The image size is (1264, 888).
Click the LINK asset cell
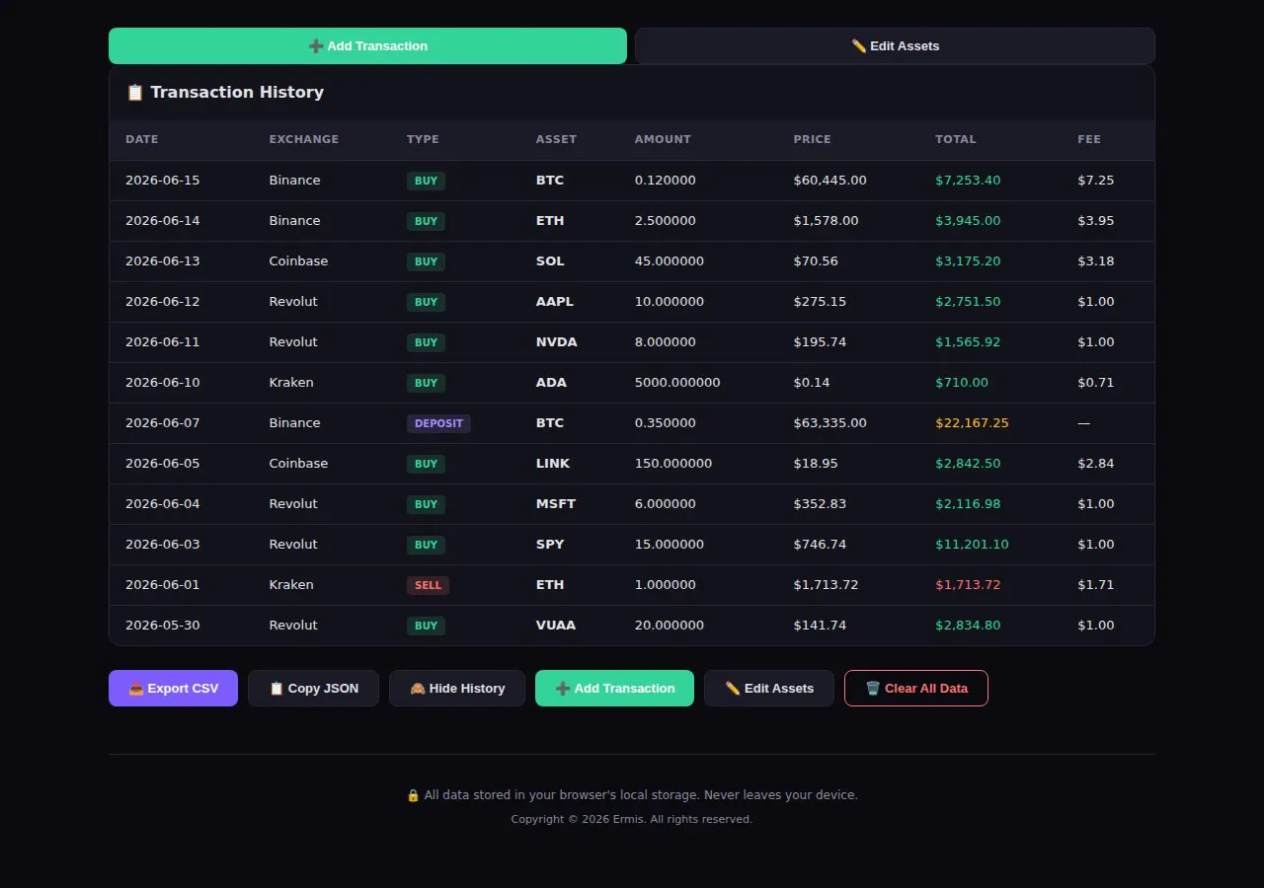553,464
